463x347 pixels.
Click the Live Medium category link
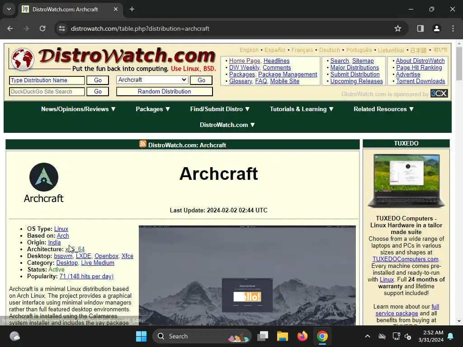(98, 263)
